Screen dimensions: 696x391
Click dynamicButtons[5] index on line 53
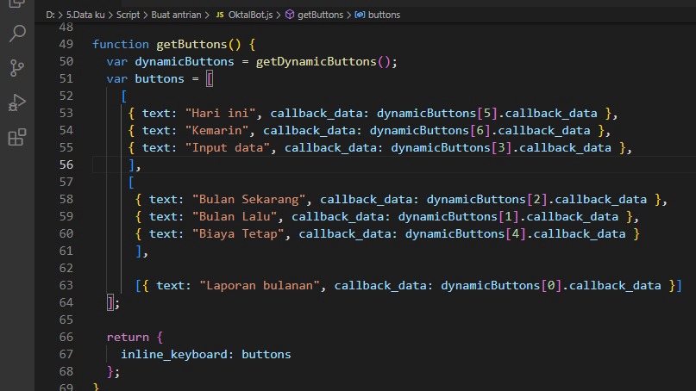[x=436, y=113]
